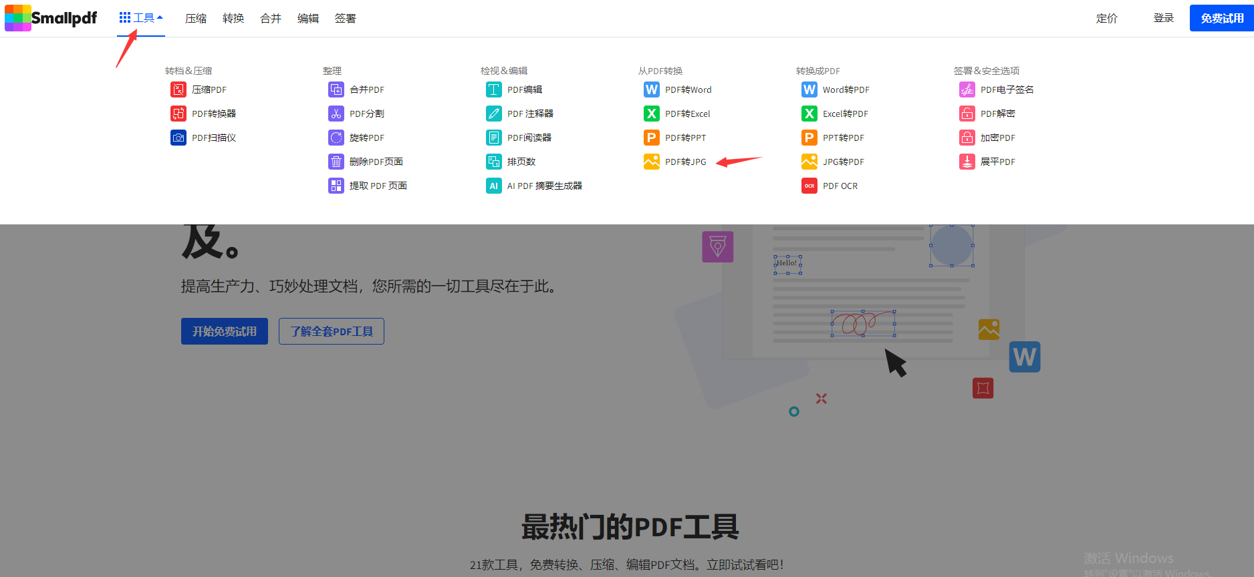1254x577 pixels.
Task: Click the 删除PDF页面 trash icon
Action: pos(336,162)
